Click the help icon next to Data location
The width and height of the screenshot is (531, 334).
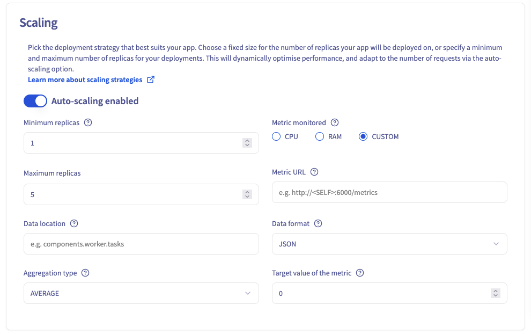tap(74, 223)
